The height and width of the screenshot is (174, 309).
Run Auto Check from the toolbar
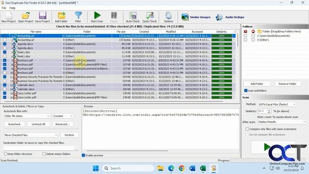coord(133,17)
